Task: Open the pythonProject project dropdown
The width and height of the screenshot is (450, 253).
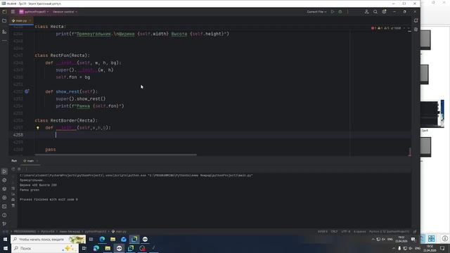Action: tap(34, 12)
